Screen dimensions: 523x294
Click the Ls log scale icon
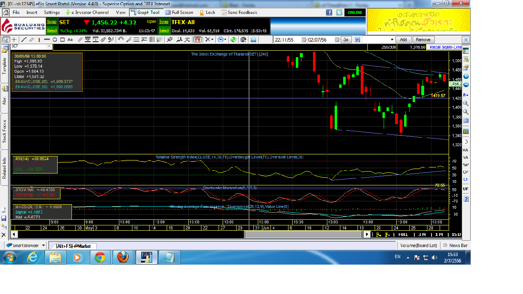pyautogui.click(x=466, y=131)
